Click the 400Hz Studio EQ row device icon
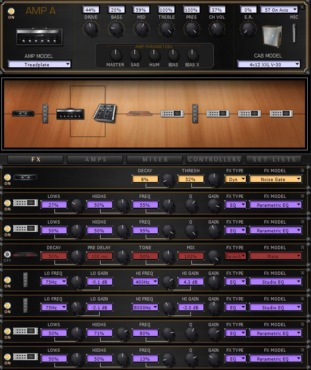Screen dimensions: 311x370 [x=25, y=280]
